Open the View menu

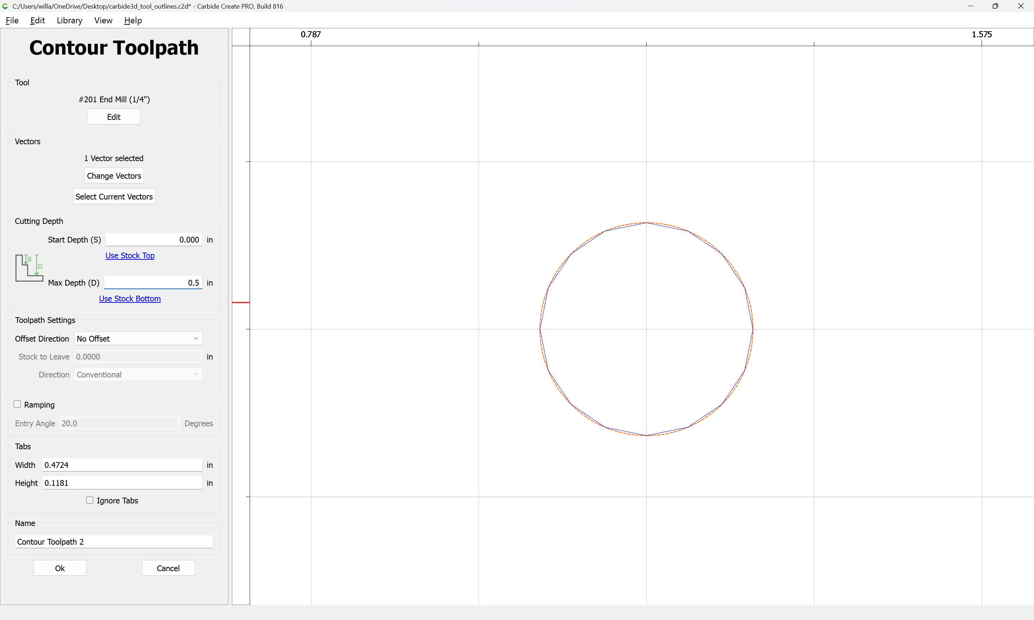pyautogui.click(x=103, y=20)
